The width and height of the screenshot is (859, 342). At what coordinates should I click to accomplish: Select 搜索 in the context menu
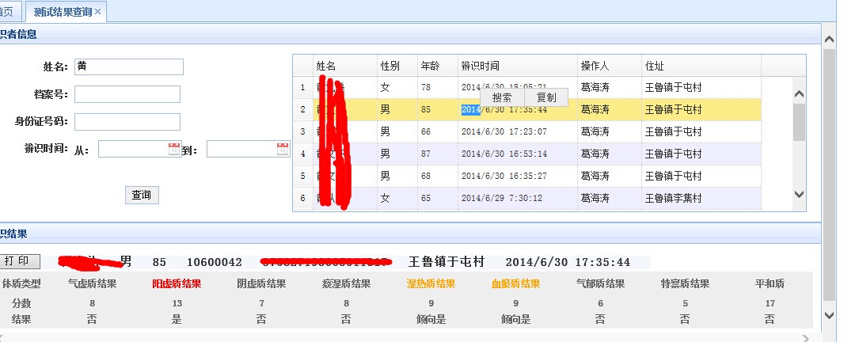tap(502, 98)
